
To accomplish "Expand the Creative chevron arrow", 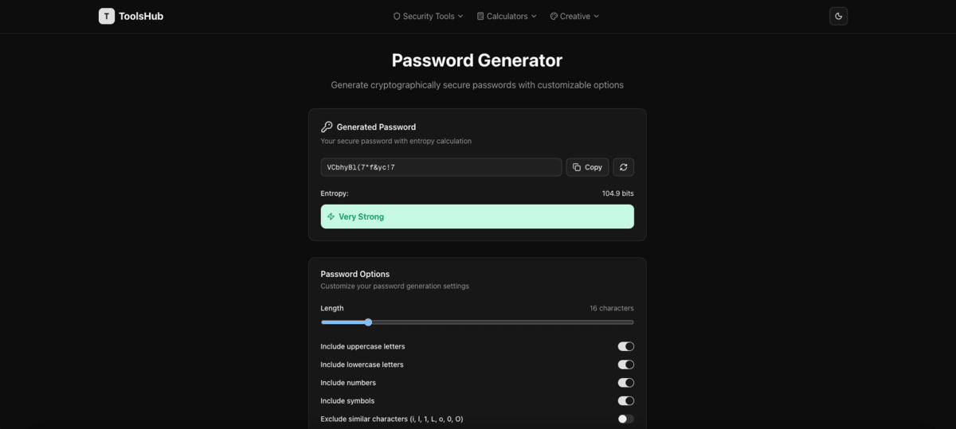I will click(x=597, y=16).
